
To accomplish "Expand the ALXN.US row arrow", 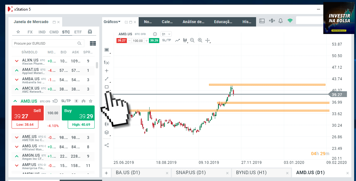I will [17, 61].
